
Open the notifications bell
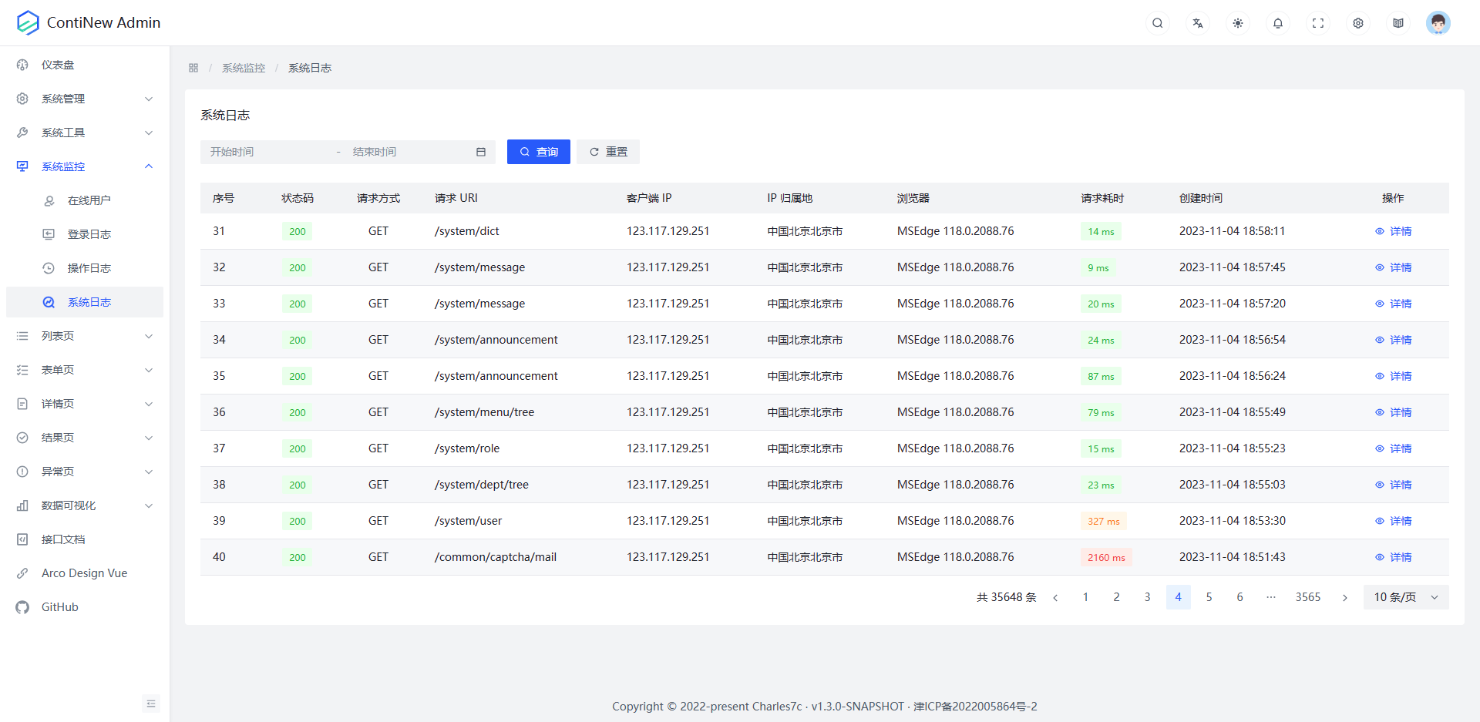coord(1277,23)
